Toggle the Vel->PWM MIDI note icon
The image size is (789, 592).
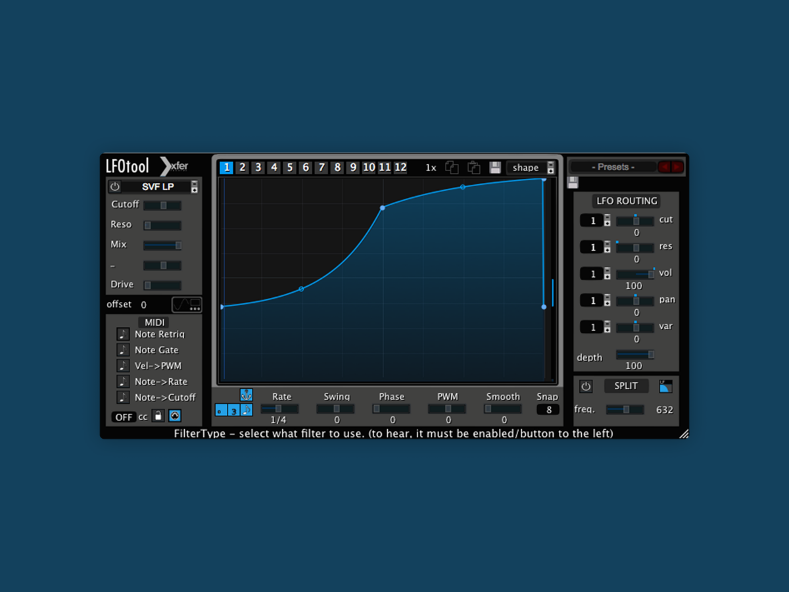coord(123,366)
